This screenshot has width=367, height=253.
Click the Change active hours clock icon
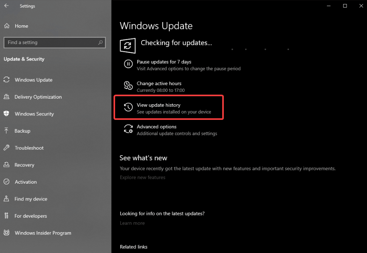click(128, 86)
